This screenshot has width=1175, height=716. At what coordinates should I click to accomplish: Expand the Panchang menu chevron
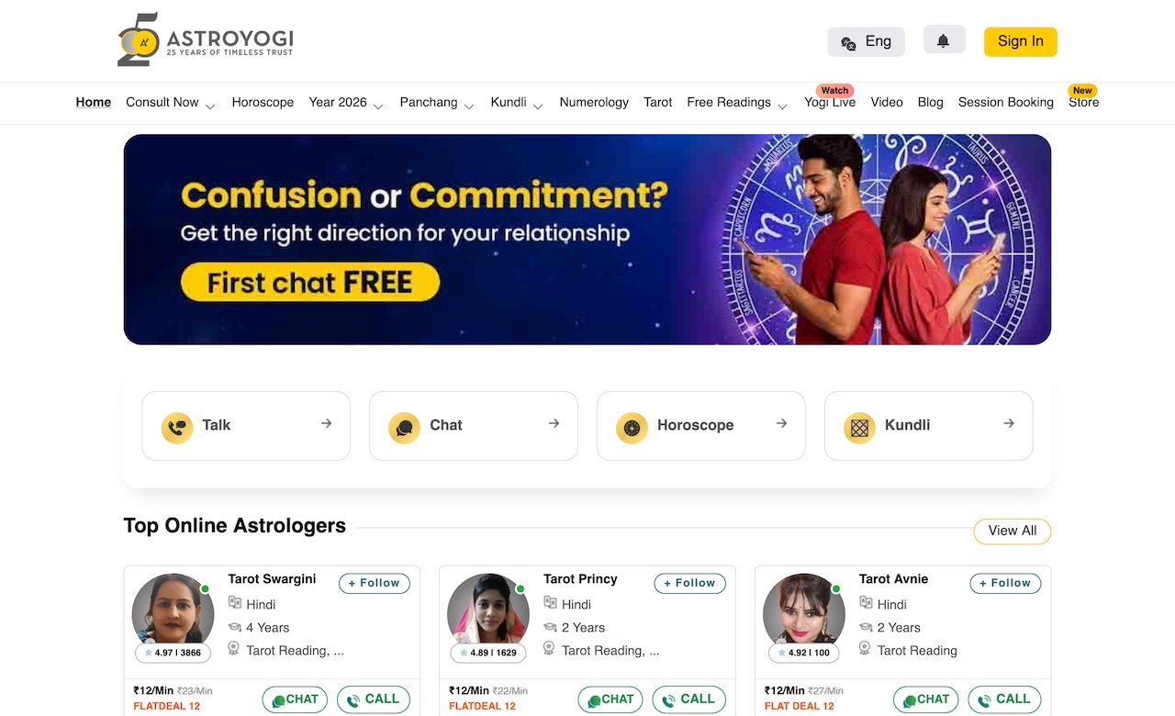tap(469, 106)
